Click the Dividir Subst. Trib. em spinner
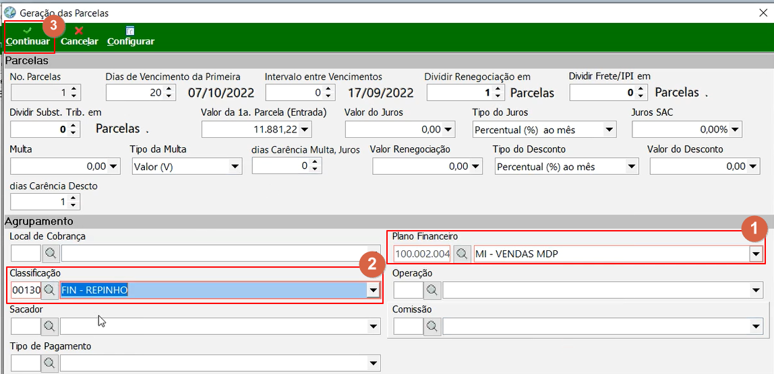 73,130
